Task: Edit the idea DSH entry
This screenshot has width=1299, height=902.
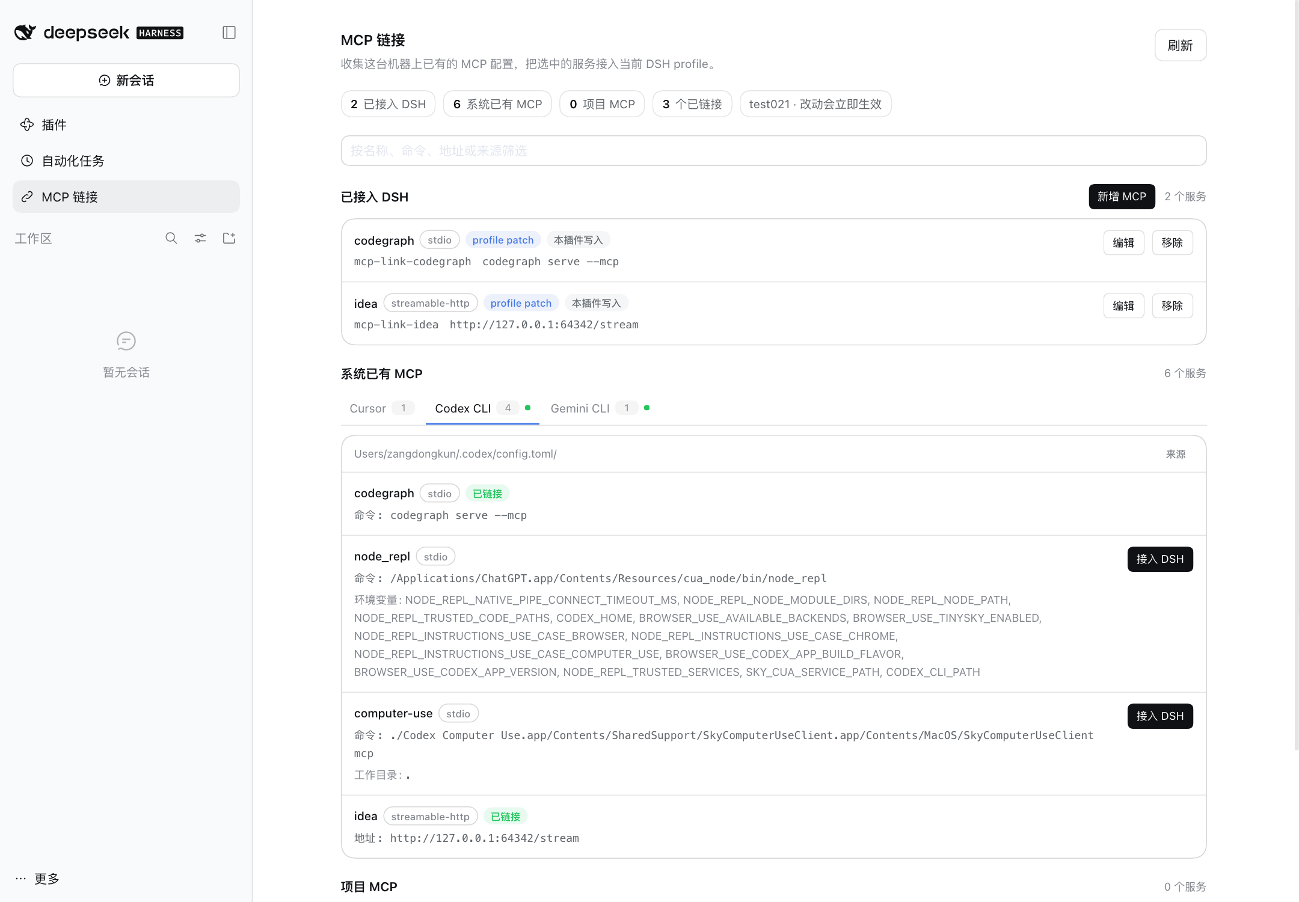Action: (1123, 306)
